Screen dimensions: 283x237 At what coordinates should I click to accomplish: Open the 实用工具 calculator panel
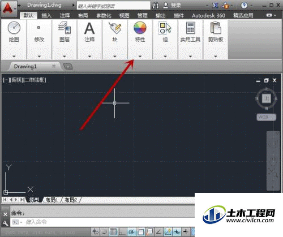pos(190,40)
